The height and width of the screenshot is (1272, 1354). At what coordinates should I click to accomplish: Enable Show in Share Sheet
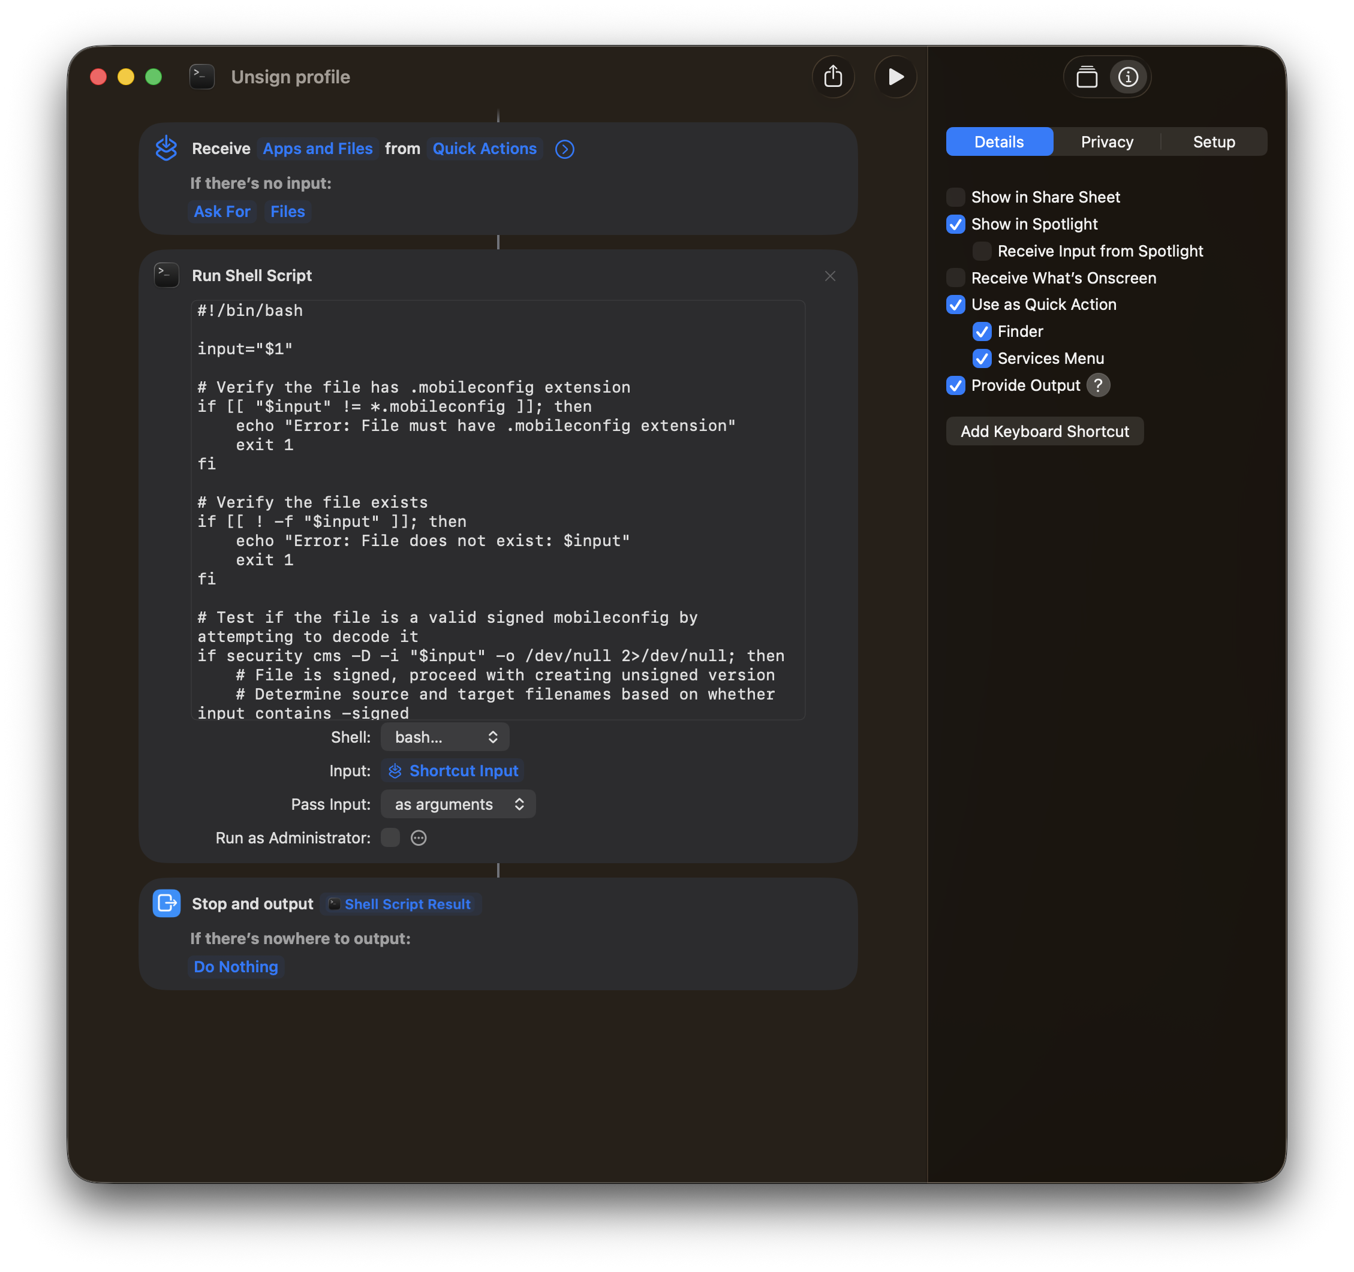pos(956,197)
